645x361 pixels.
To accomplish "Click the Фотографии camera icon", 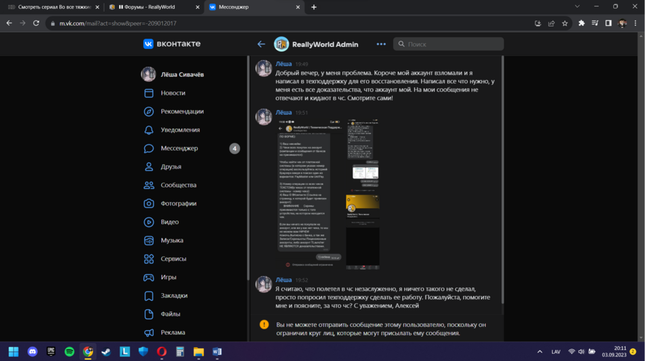I will (149, 204).
